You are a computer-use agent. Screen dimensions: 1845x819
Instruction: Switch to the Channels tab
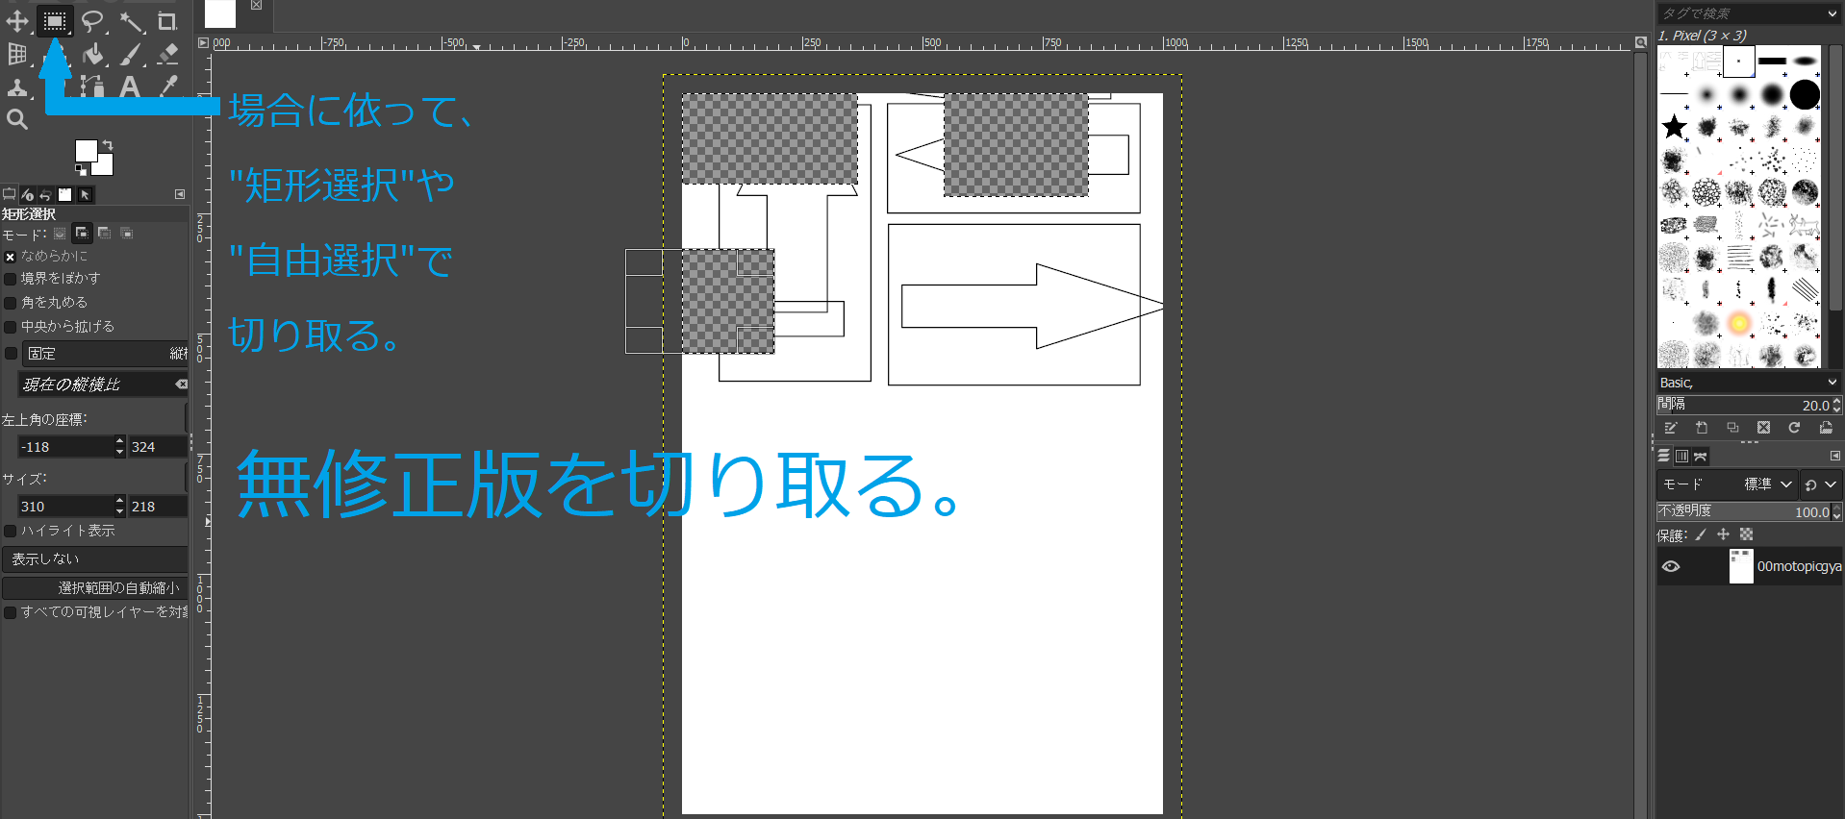(x=1681, y=457)
